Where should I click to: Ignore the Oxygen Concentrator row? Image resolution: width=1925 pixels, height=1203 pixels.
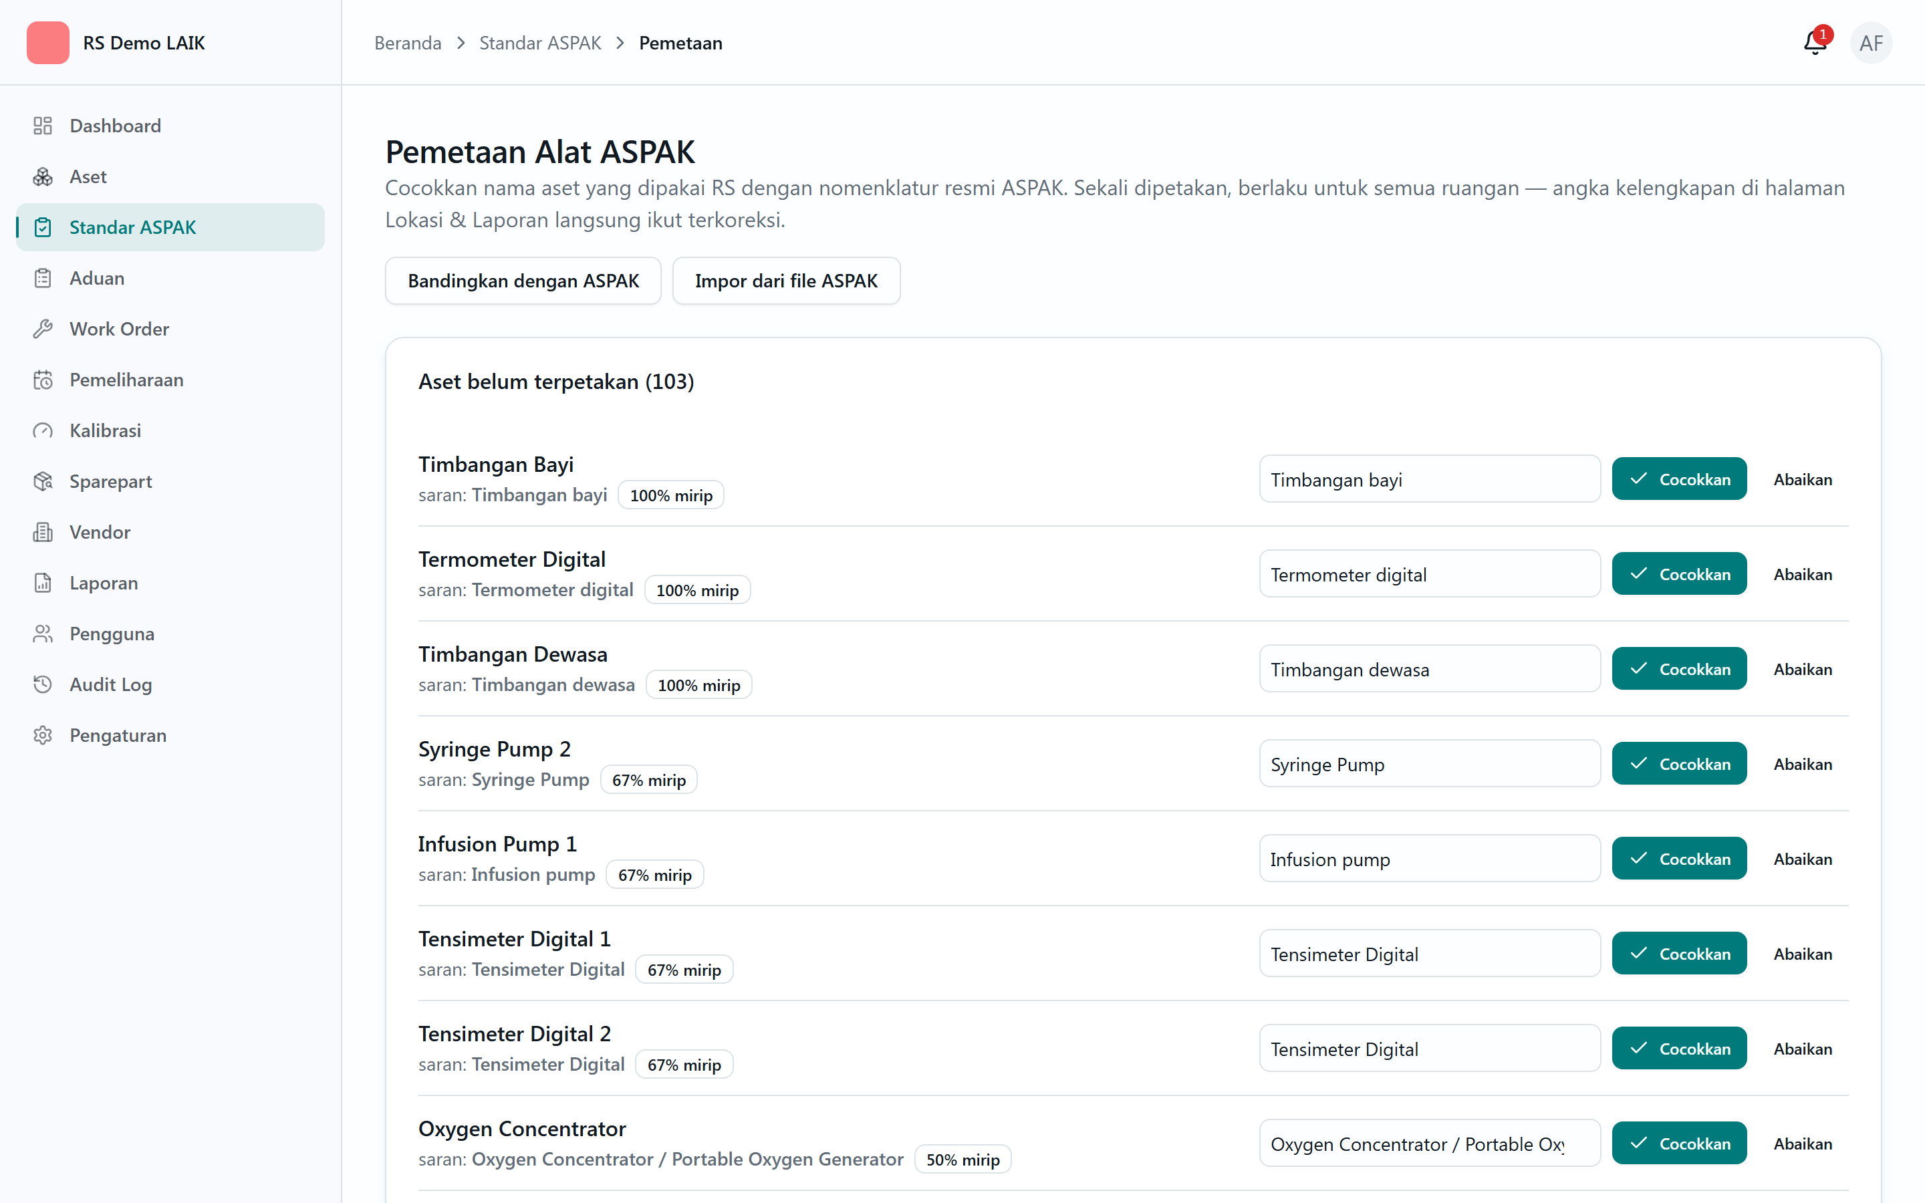[x=1803, y=1144]
